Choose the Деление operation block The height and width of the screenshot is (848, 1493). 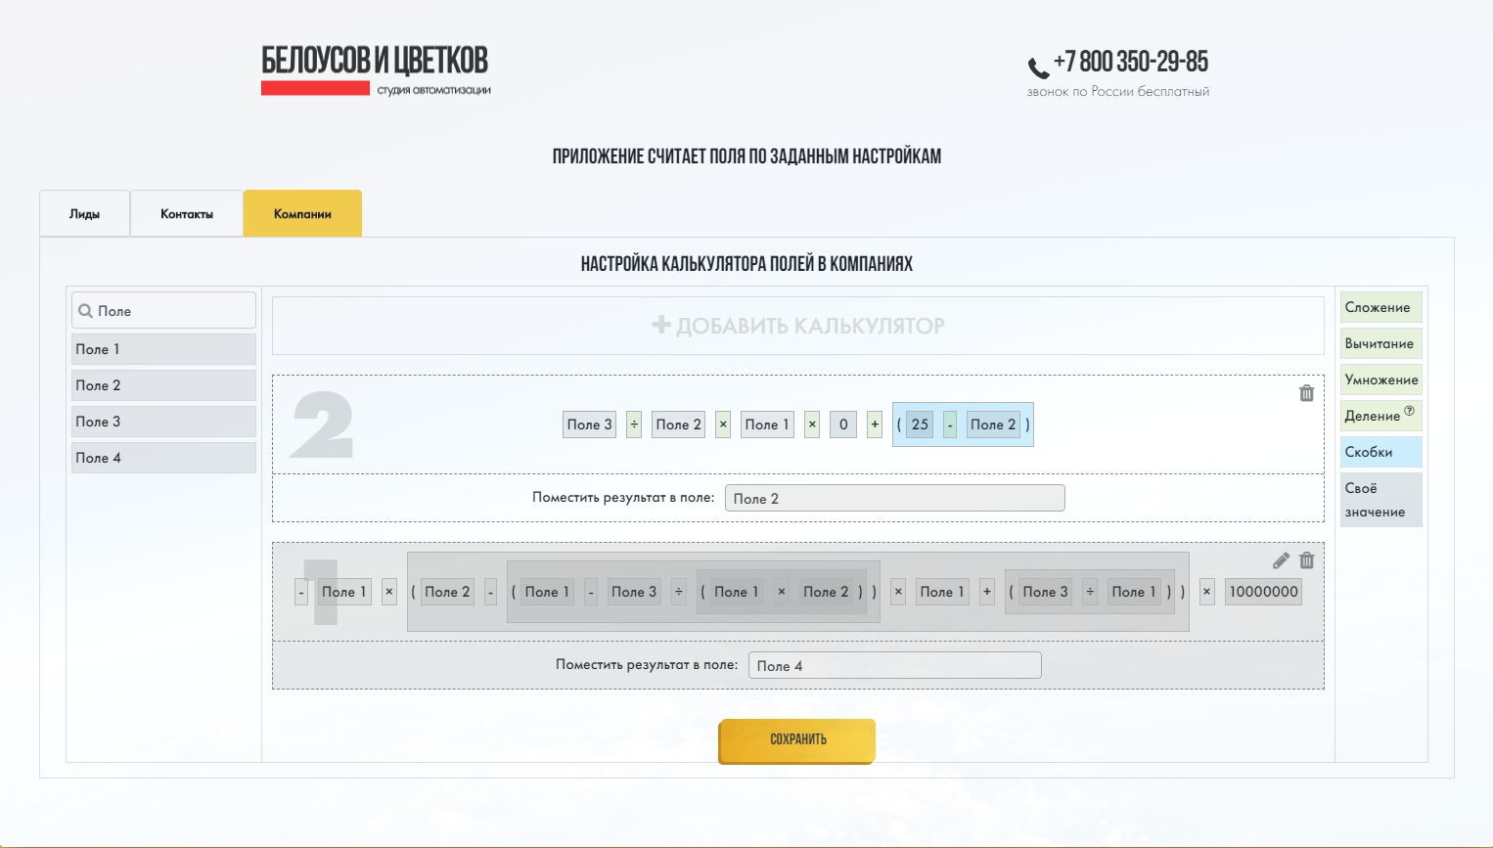coord(1380,416)
